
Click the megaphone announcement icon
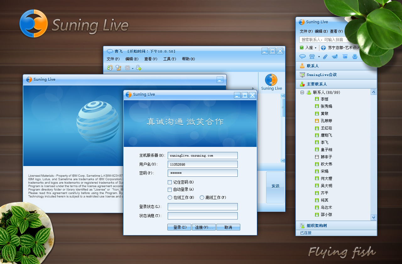(x=334, y=57)
